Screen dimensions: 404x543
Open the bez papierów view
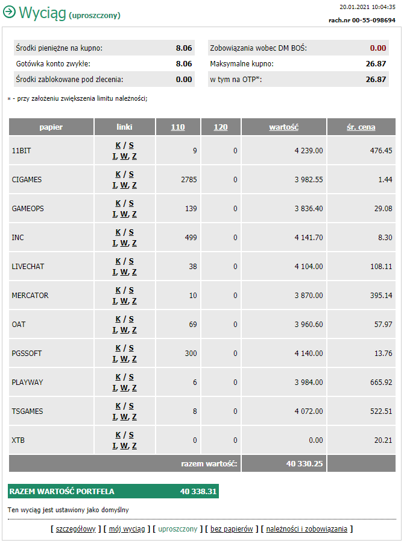pyautogui.click(x=232, y=529)
